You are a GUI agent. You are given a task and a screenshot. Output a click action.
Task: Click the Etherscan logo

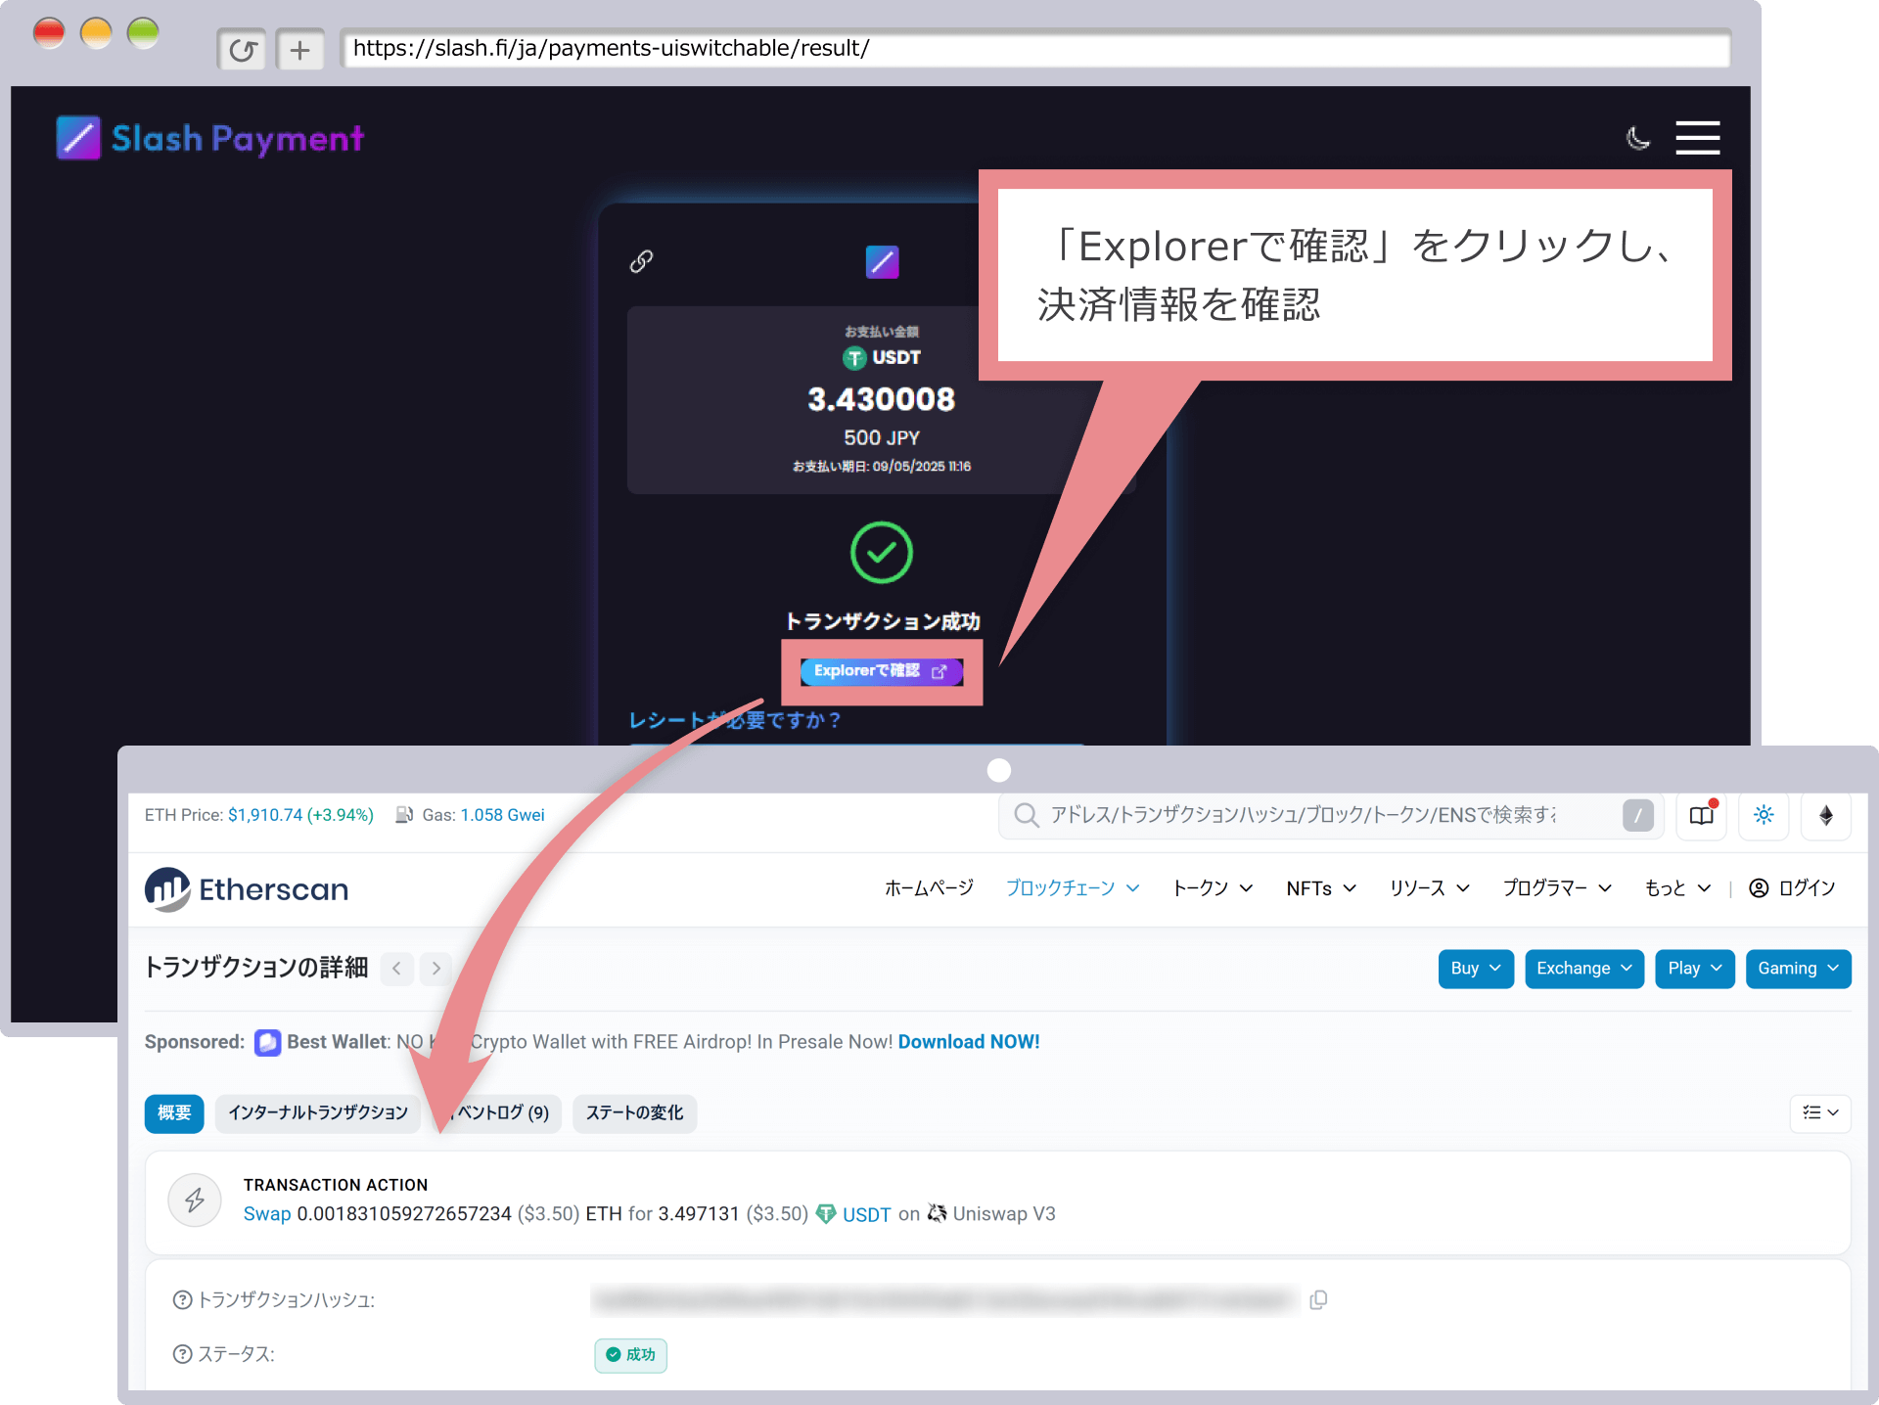[x=247, y=888]
